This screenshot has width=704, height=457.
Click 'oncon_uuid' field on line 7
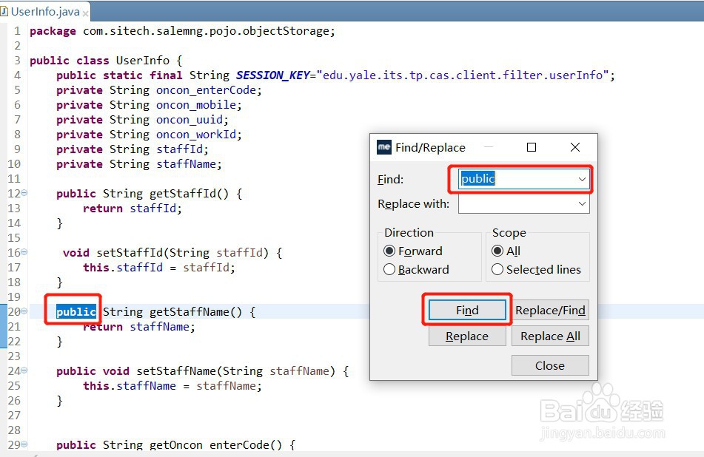point(190,120)
